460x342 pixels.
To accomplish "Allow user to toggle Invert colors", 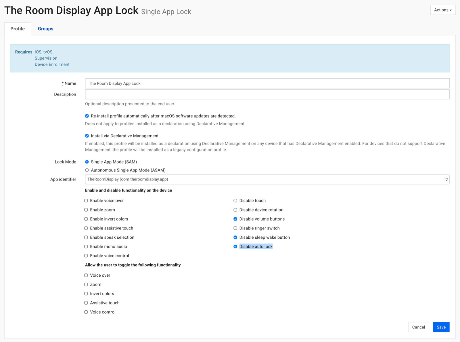I will pyautogui.click(x=86, y=294).
